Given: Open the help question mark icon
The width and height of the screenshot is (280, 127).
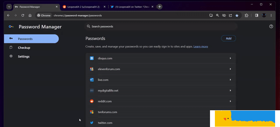Looking at the screenshot, I should pyautogui.click(x=271, y=27).
